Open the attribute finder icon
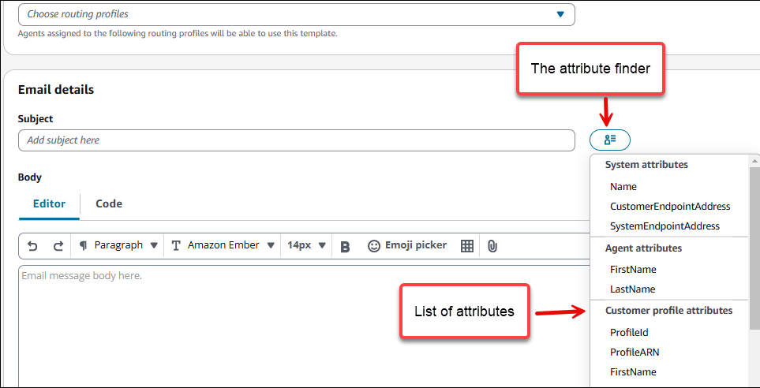The height and width of the screenshot is (388, 760). point(609,140)
